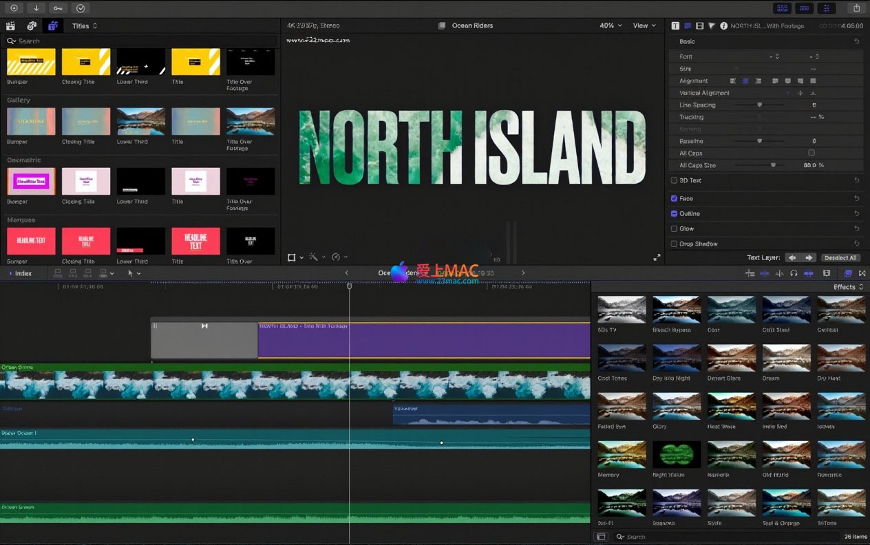Click the Share export icon
The height and width of the screenshot is (545, 870).
[856, 8]
